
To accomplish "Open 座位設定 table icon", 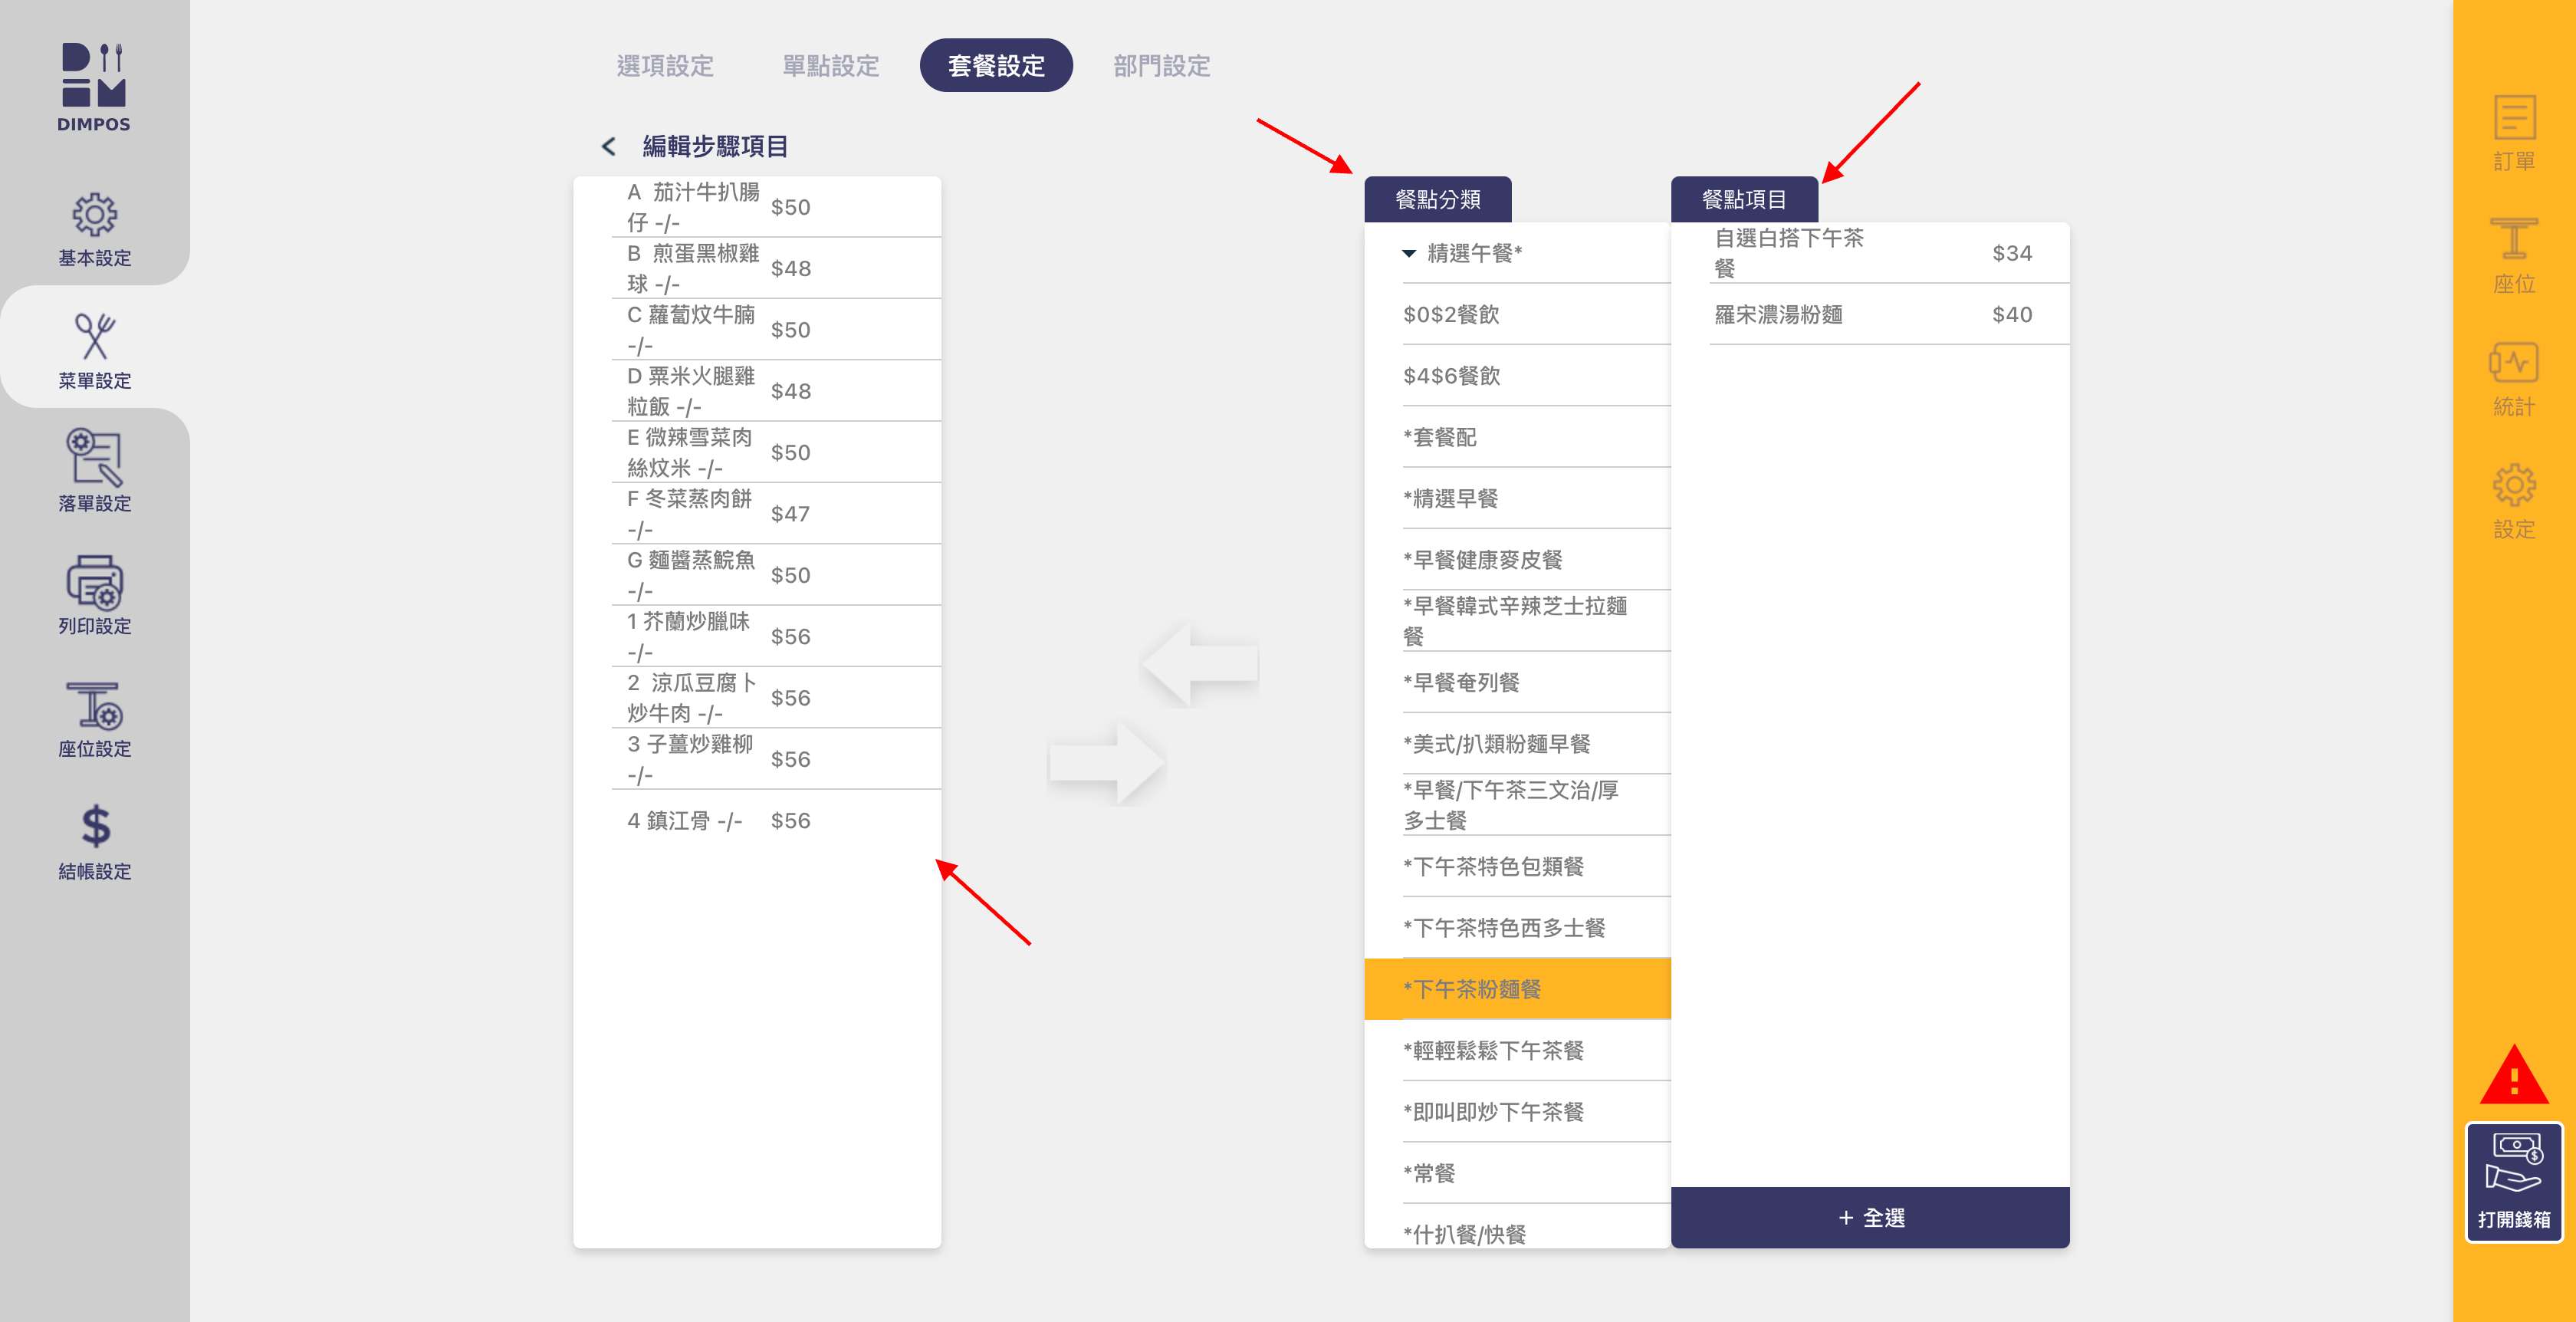I will tap(94, 706).
